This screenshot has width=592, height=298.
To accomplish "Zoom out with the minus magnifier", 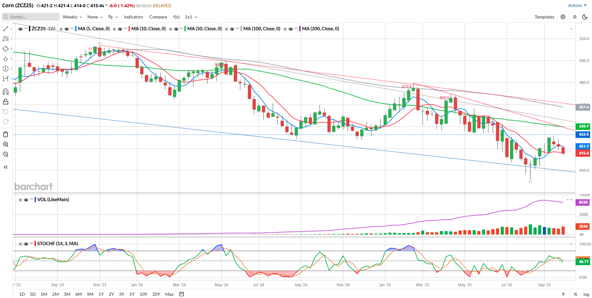I will coord(6,154).
